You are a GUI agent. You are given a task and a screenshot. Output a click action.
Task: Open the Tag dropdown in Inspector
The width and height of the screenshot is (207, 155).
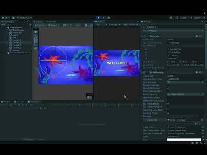[176, 31]
